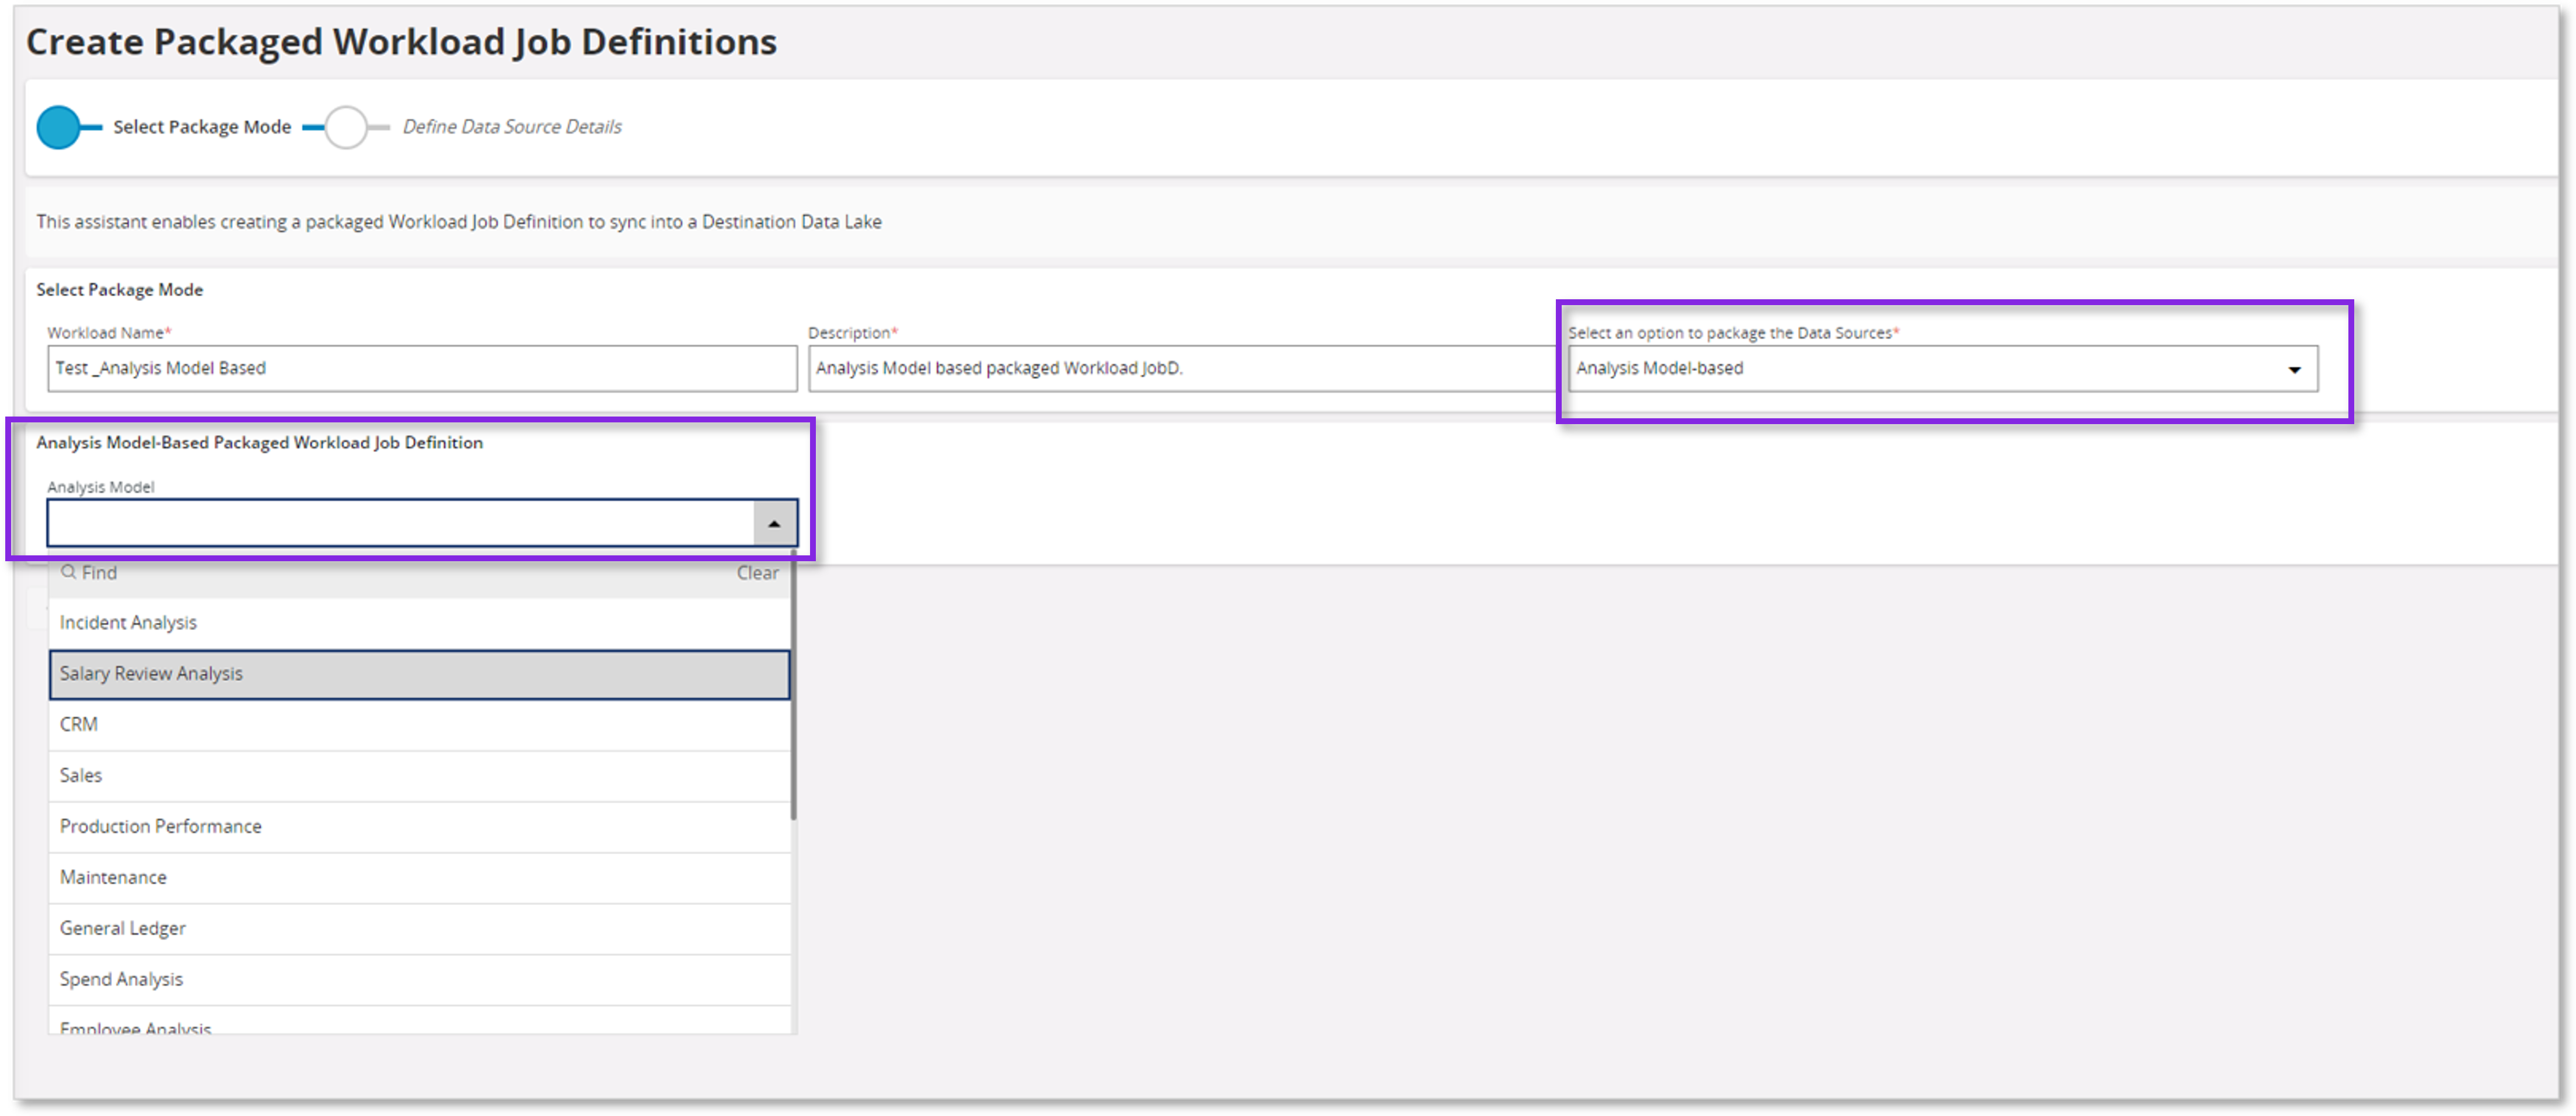
Task: Click the Select Package Mode step circle
Action: 58,127
